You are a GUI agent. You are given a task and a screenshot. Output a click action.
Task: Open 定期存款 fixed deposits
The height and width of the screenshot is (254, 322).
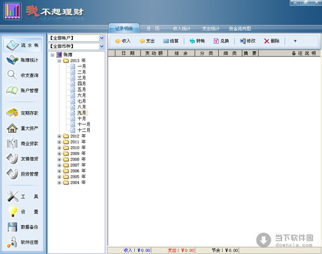[x=23, y=113]
